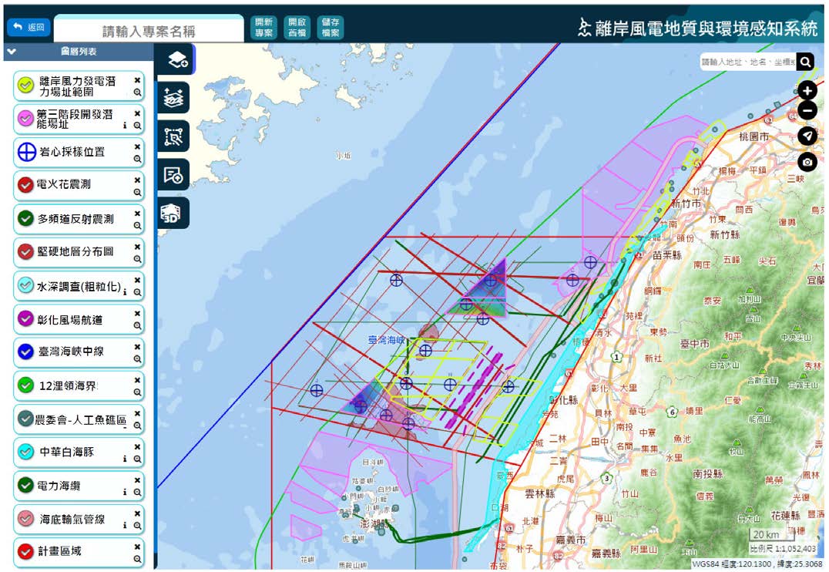Take a map screenshot with camera icon

point(807,162)
